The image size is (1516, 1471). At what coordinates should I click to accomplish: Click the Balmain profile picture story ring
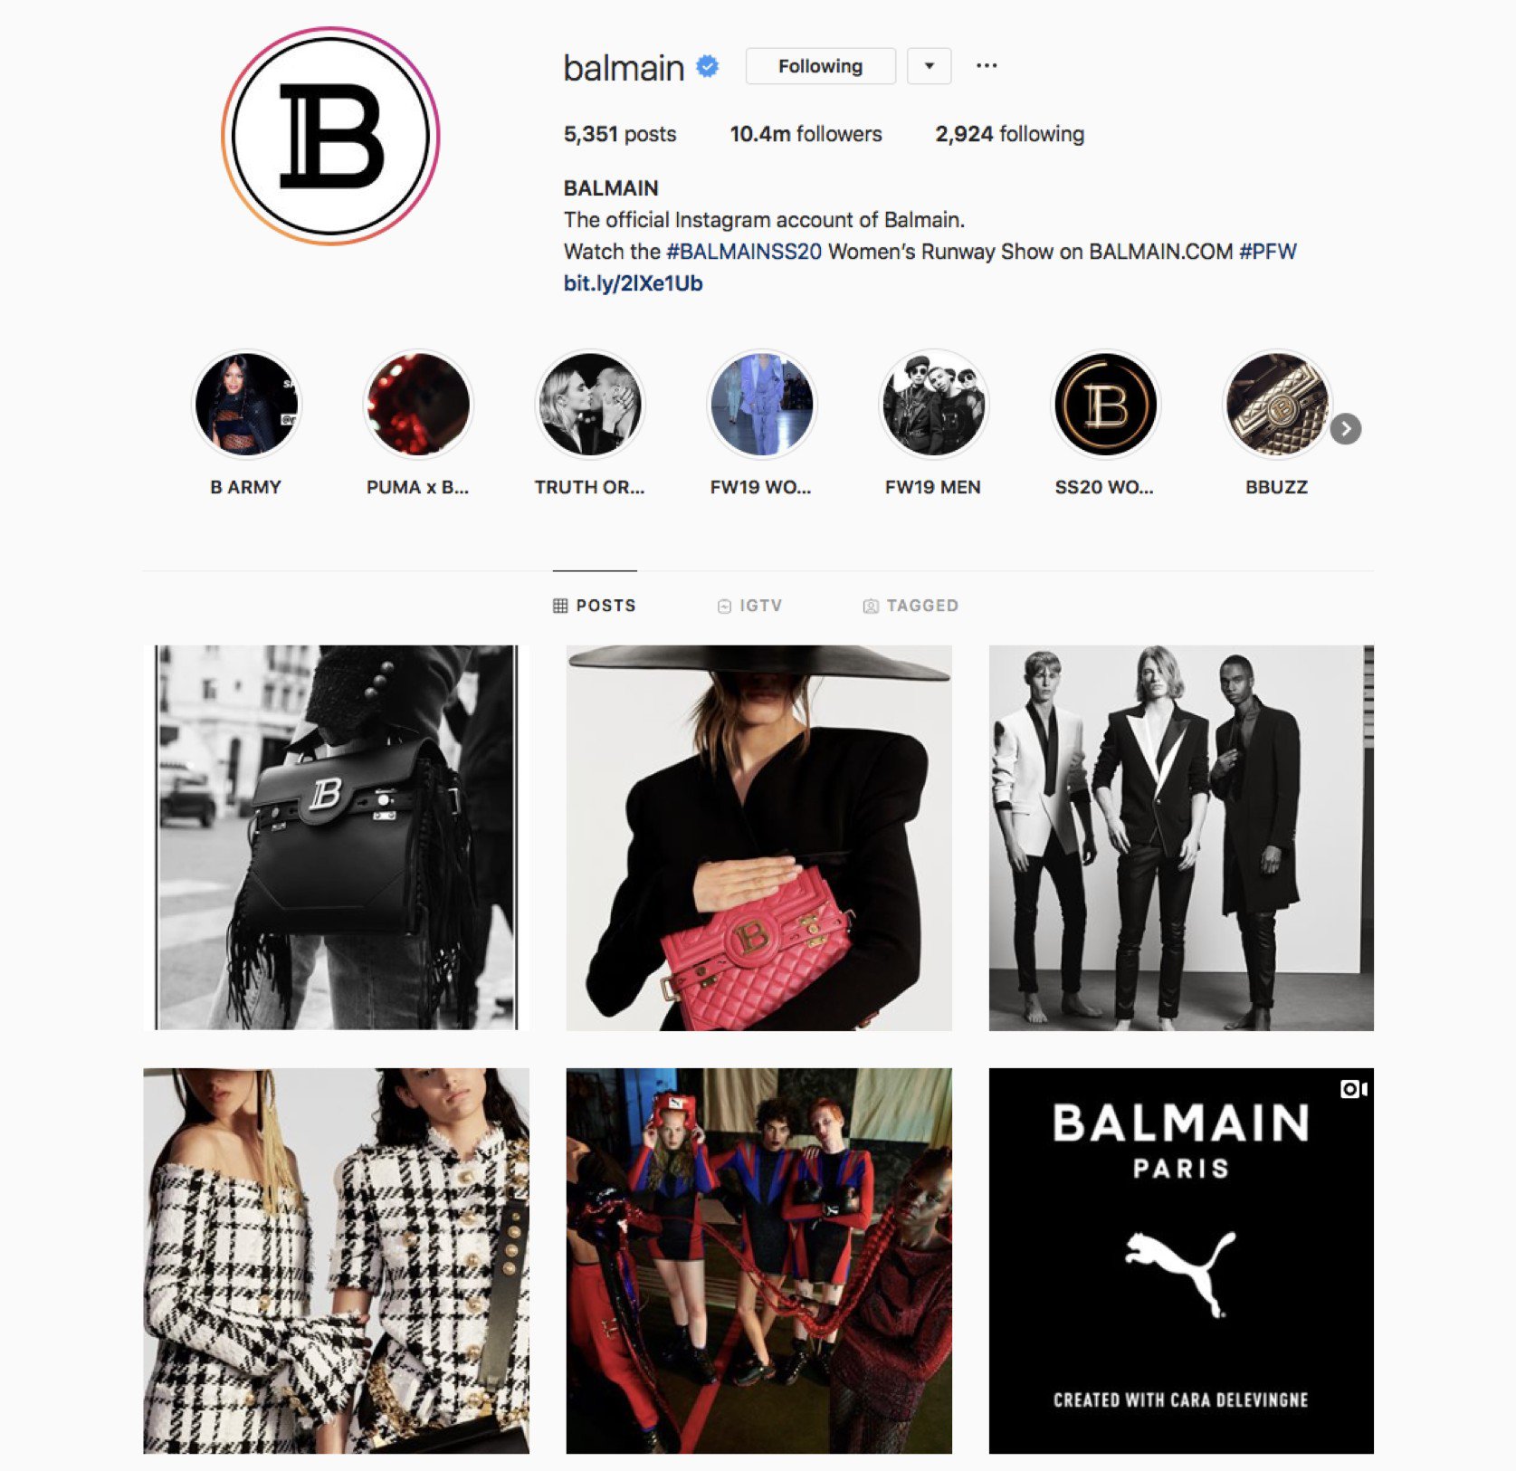click(330, 136)
